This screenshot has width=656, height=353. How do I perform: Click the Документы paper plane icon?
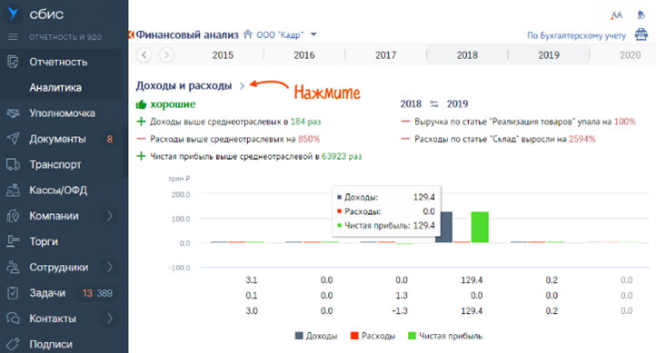[x=13, y=139]
